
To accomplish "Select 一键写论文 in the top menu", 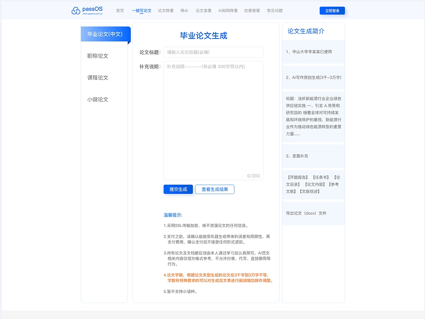I will [x=141, y=11].
